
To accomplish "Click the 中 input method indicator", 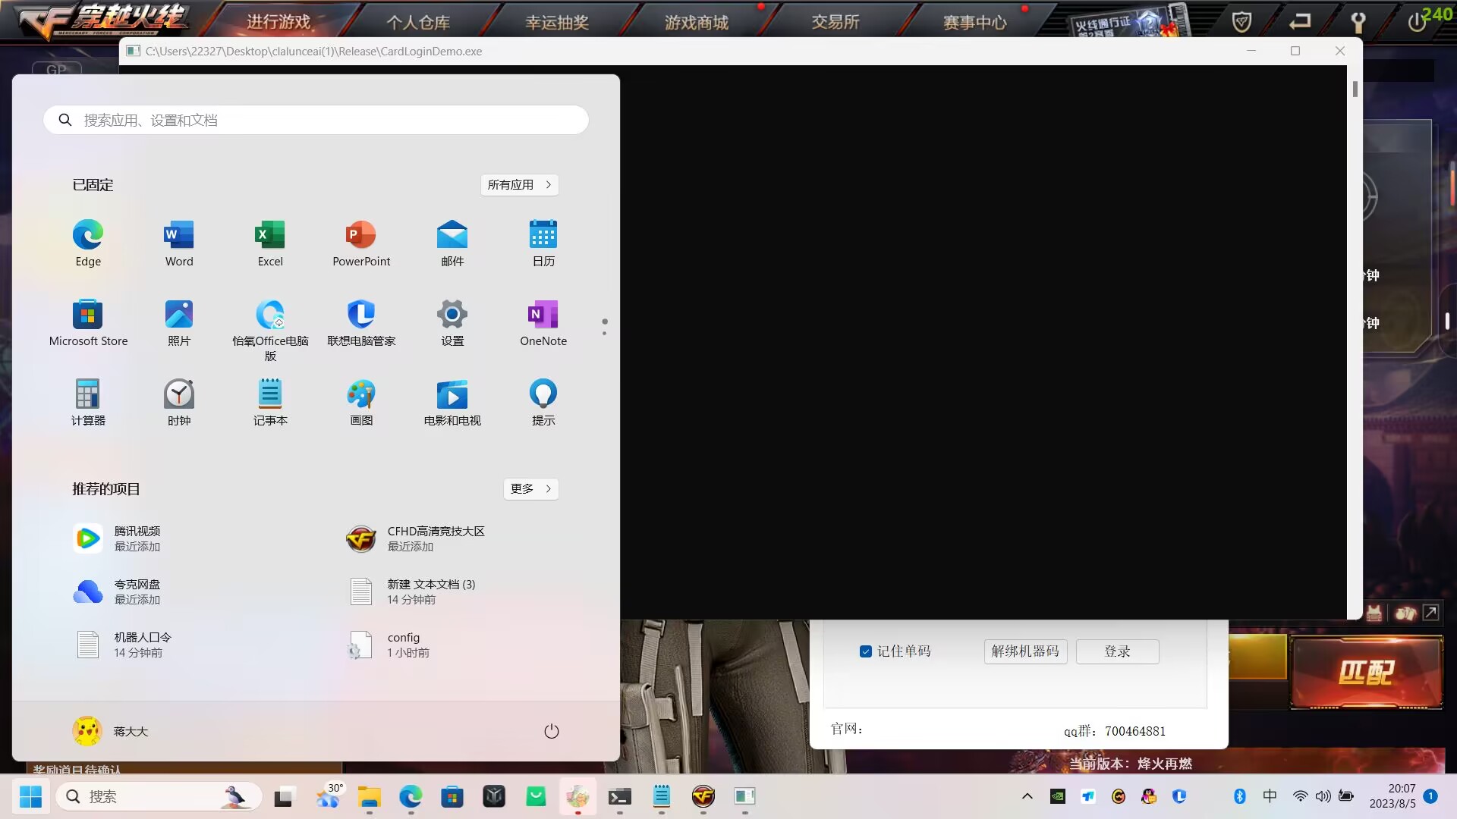I will coord(1270,796).
